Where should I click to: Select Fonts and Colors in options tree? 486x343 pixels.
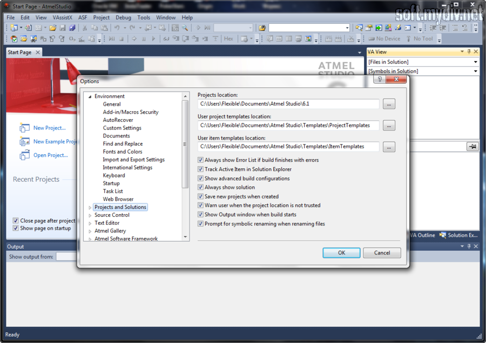tap(123, 152)
